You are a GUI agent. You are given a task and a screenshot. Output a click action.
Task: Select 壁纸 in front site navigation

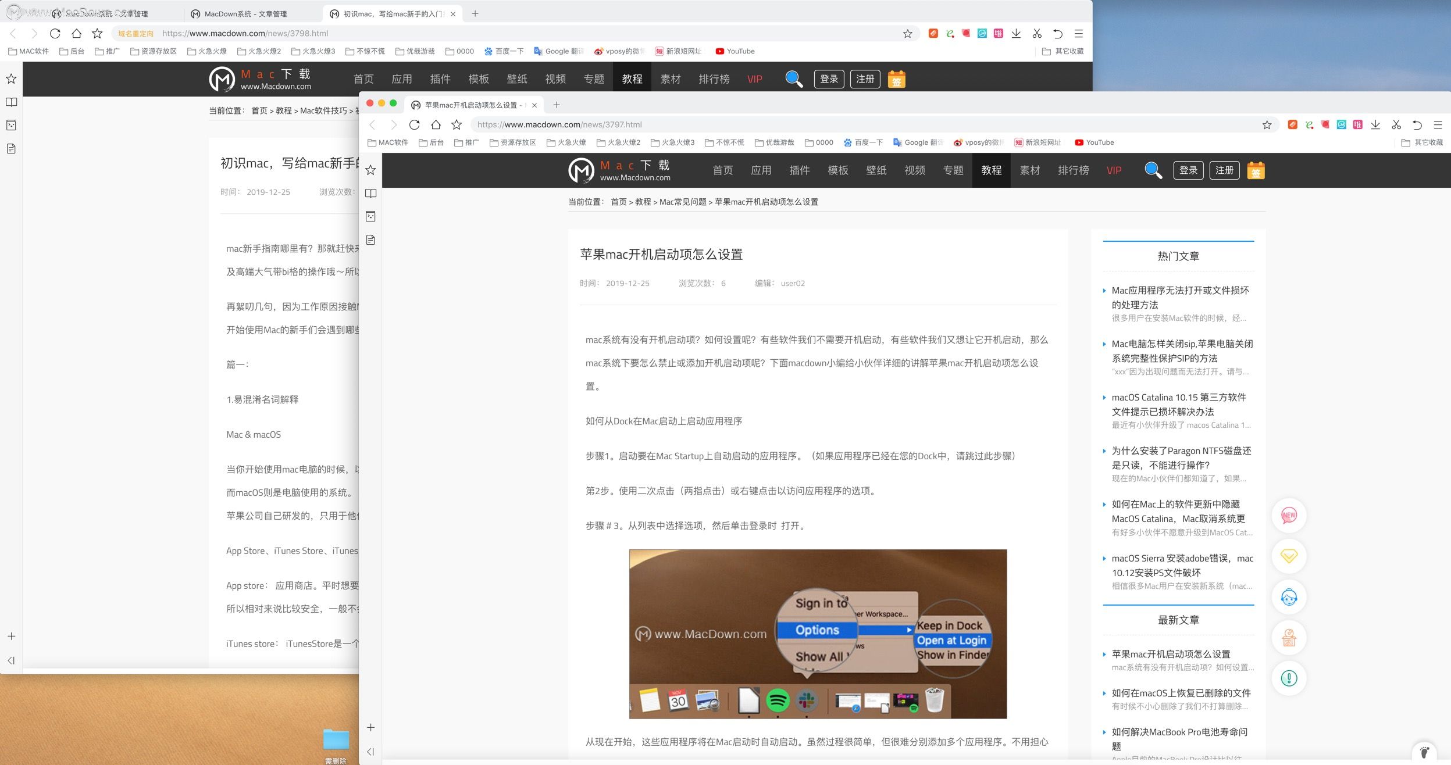[876, 170]
